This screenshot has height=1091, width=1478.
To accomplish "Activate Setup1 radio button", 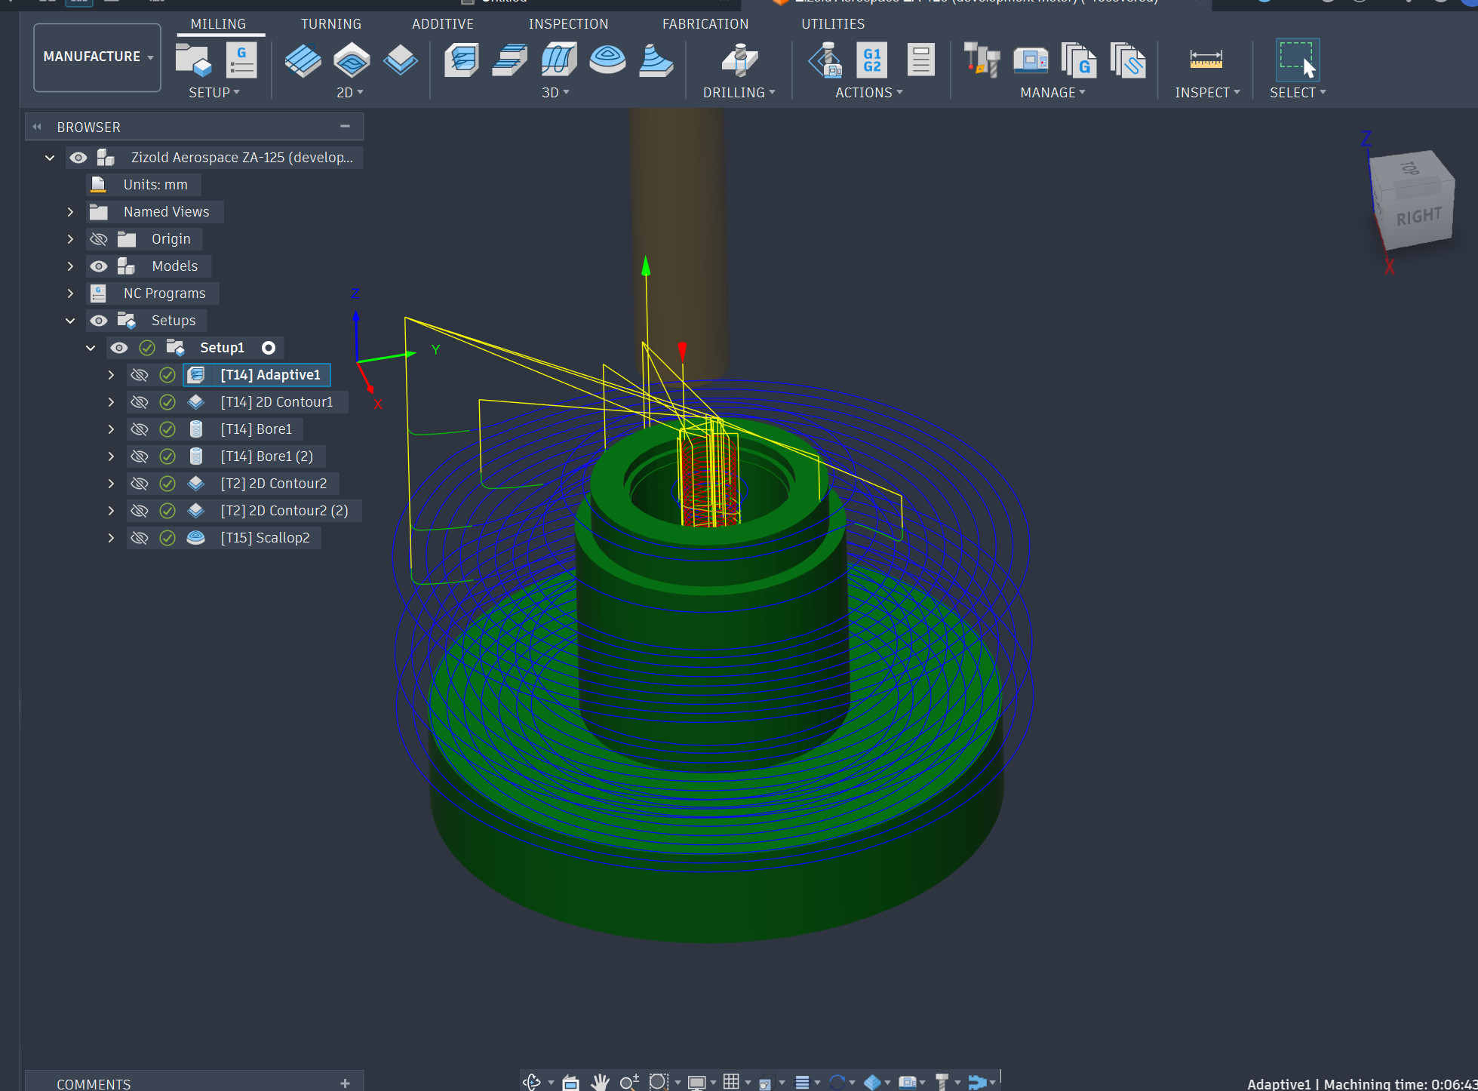I will pyautogui.click(x=269, y=348).
